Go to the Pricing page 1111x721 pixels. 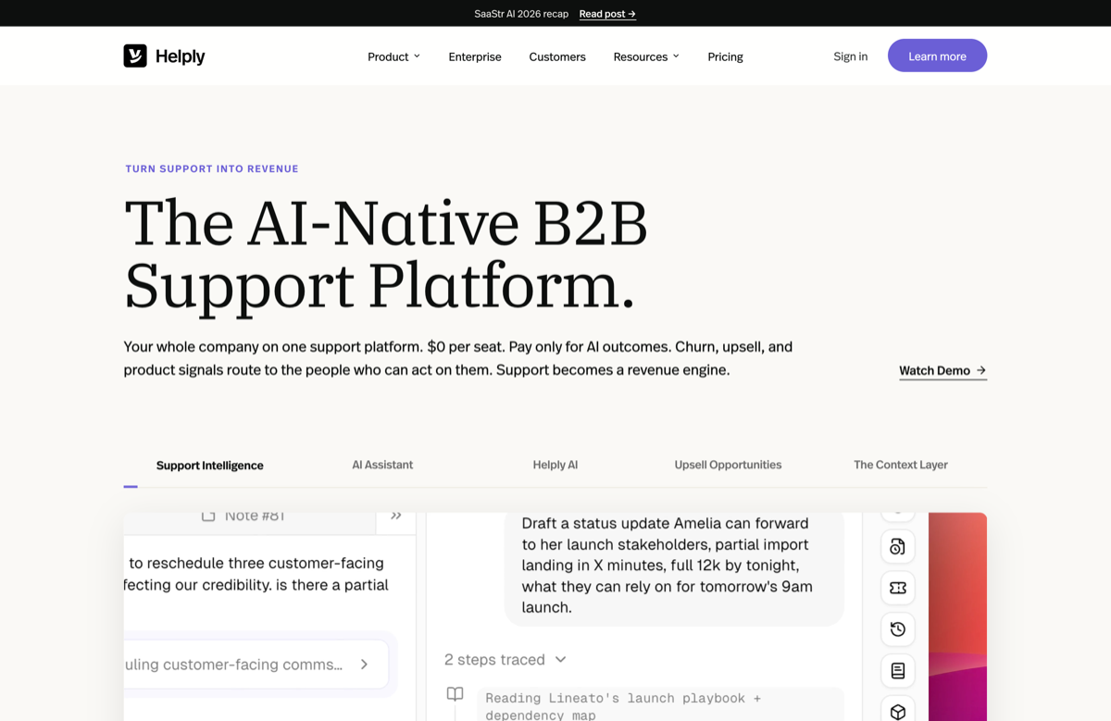pos(725,56)
